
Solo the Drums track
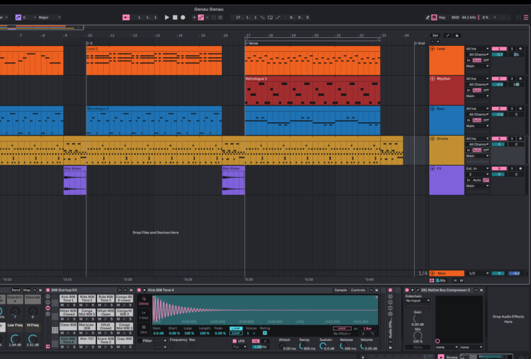click(x=512, y=138)
